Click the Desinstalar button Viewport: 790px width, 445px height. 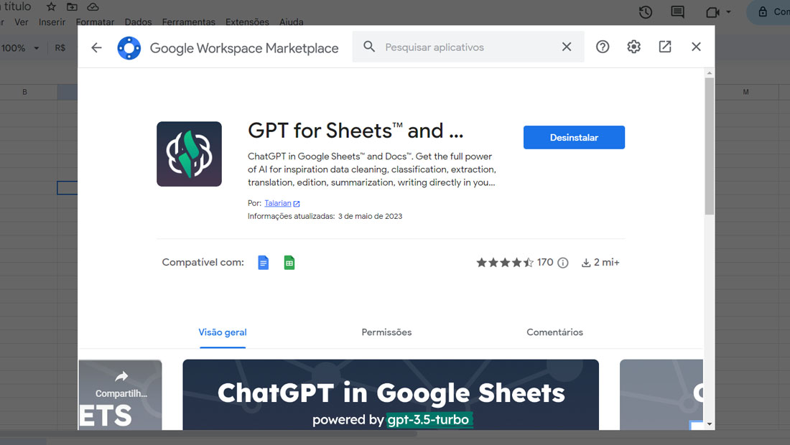click(574, 137)
